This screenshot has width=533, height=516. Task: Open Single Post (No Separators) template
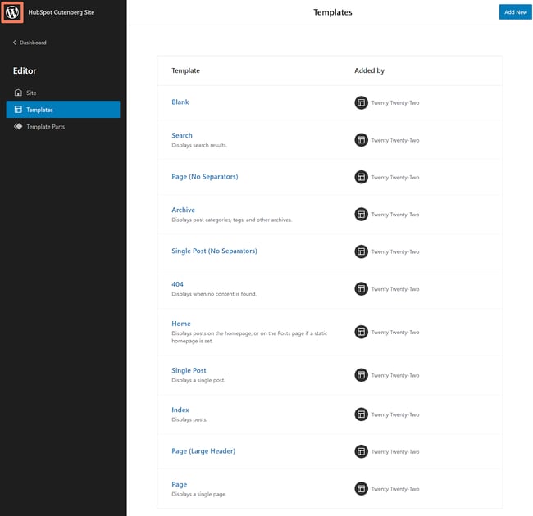(x=214, y=251)
